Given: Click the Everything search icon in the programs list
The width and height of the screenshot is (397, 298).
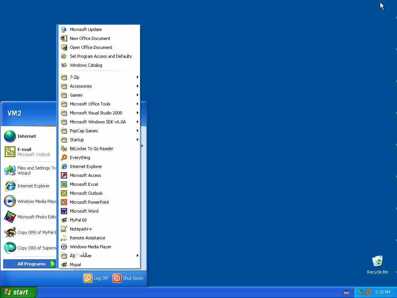Looking at the screenshot, I should pyautogui.click(x=64, y=158).
